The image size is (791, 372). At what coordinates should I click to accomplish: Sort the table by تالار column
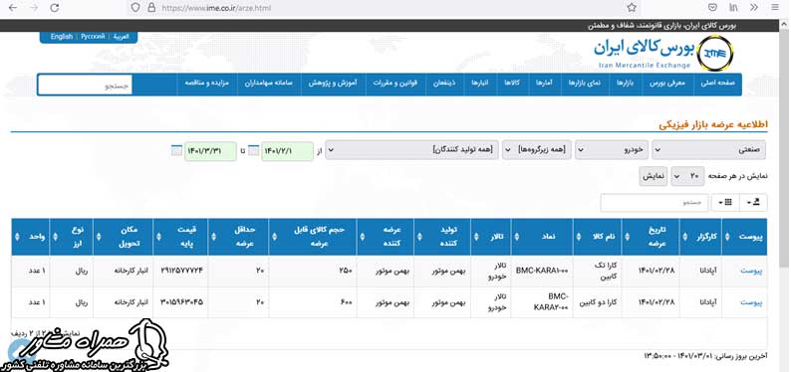point(491,237)
